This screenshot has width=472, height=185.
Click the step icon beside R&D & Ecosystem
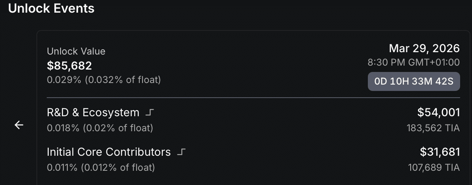[x=149, y=113]
